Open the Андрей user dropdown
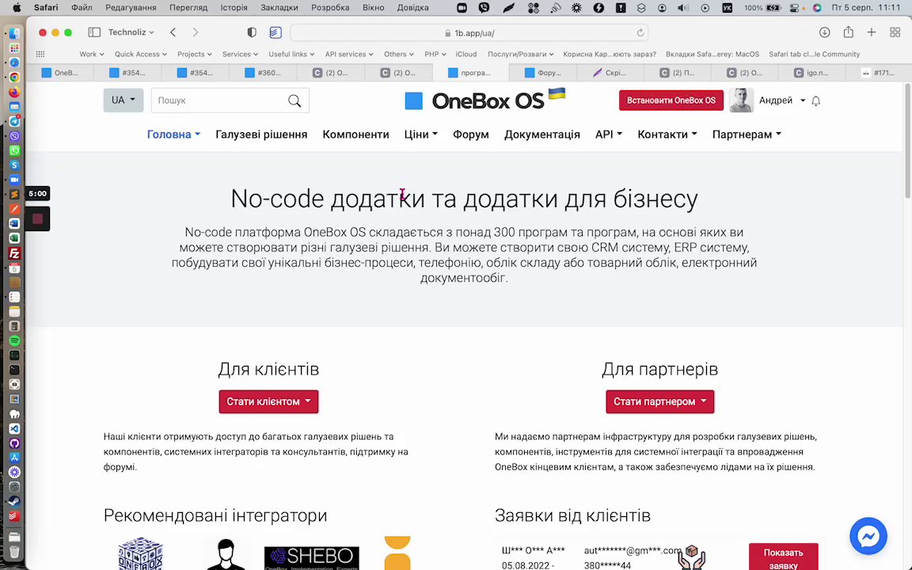 pyautogui.click(x=781, y=101)
